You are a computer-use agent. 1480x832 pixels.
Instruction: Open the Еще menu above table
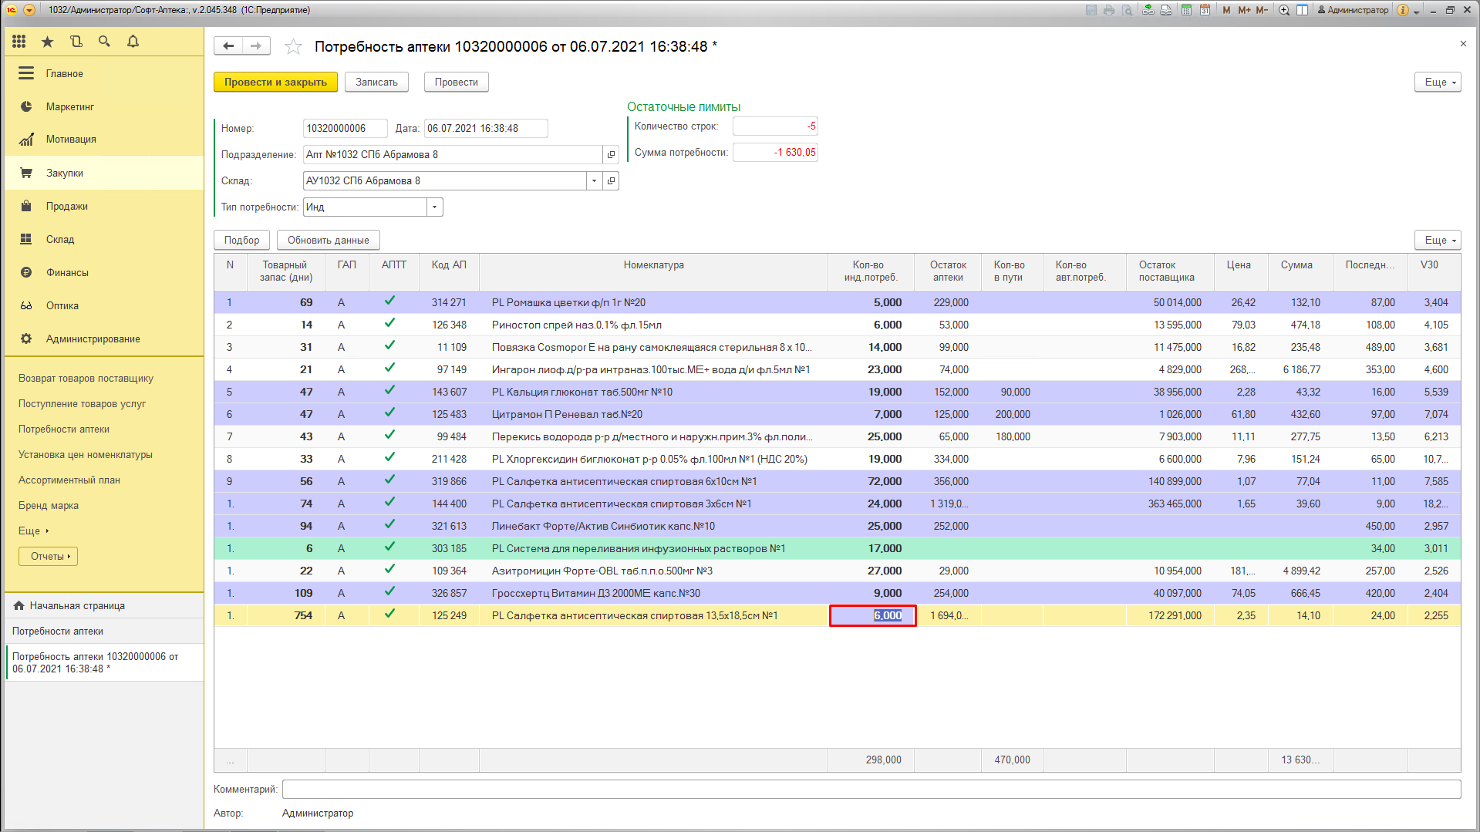(x=1438, y=241)
